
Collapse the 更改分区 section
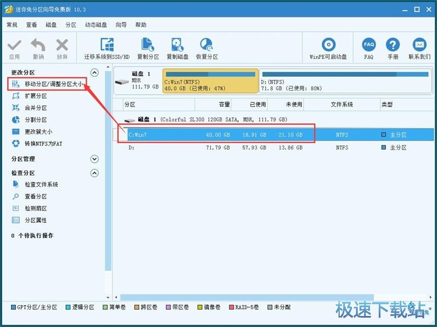[94, 73]
